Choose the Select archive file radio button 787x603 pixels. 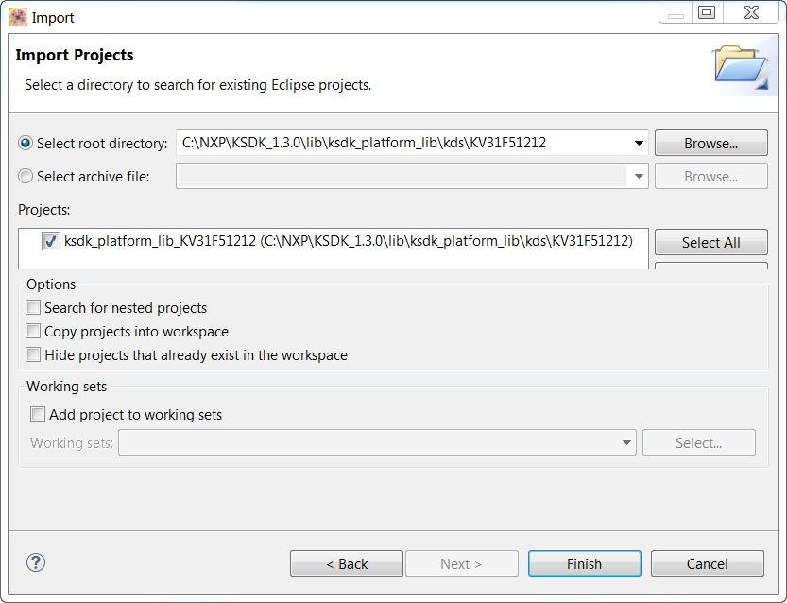click(x=26, y=176)
